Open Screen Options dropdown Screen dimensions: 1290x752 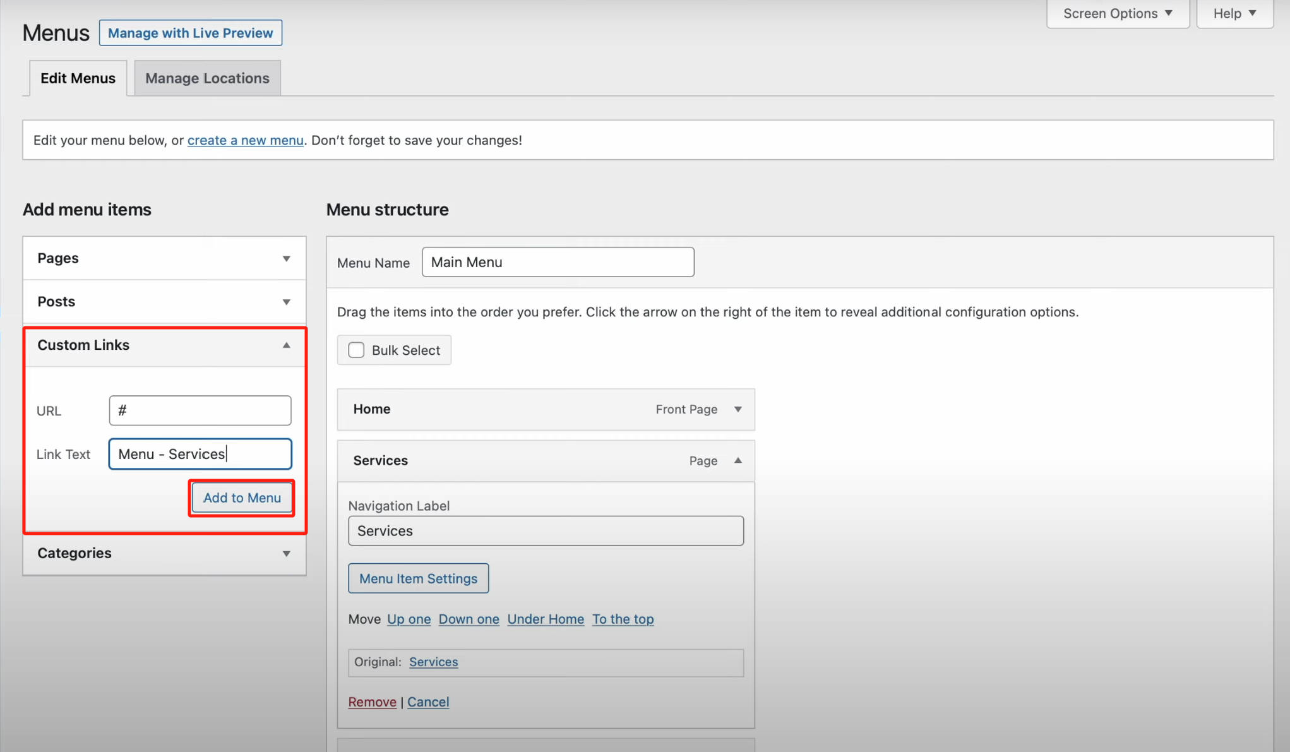coord(1117,13)
